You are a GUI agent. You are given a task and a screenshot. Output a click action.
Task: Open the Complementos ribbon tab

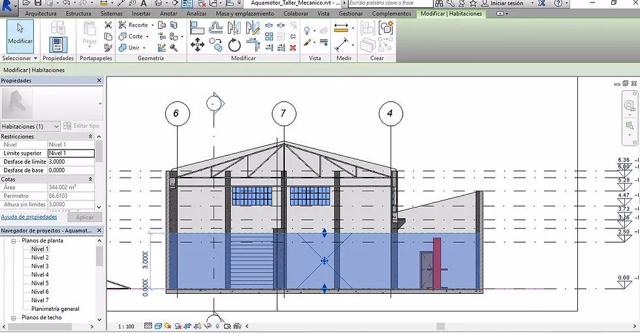tap(391, 14)
